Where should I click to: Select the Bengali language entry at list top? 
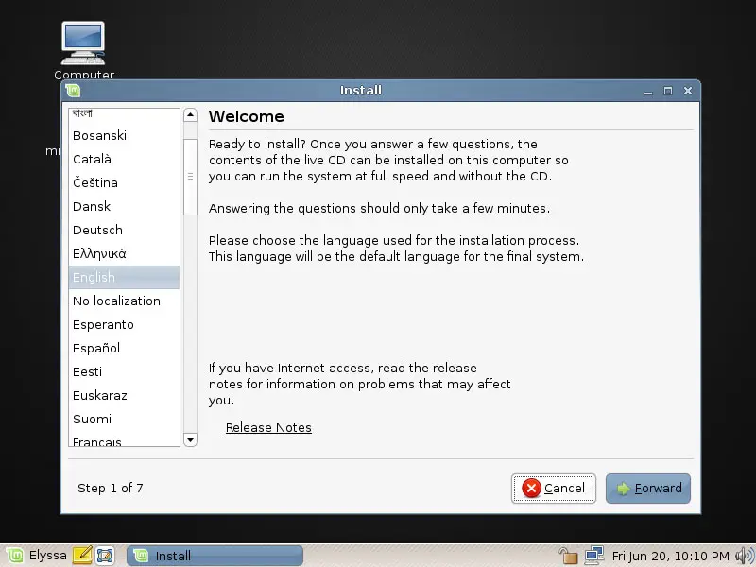click(124, 114)
